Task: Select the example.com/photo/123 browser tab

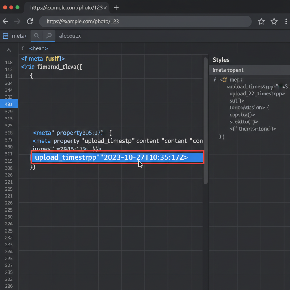Action: coord(67,8)
